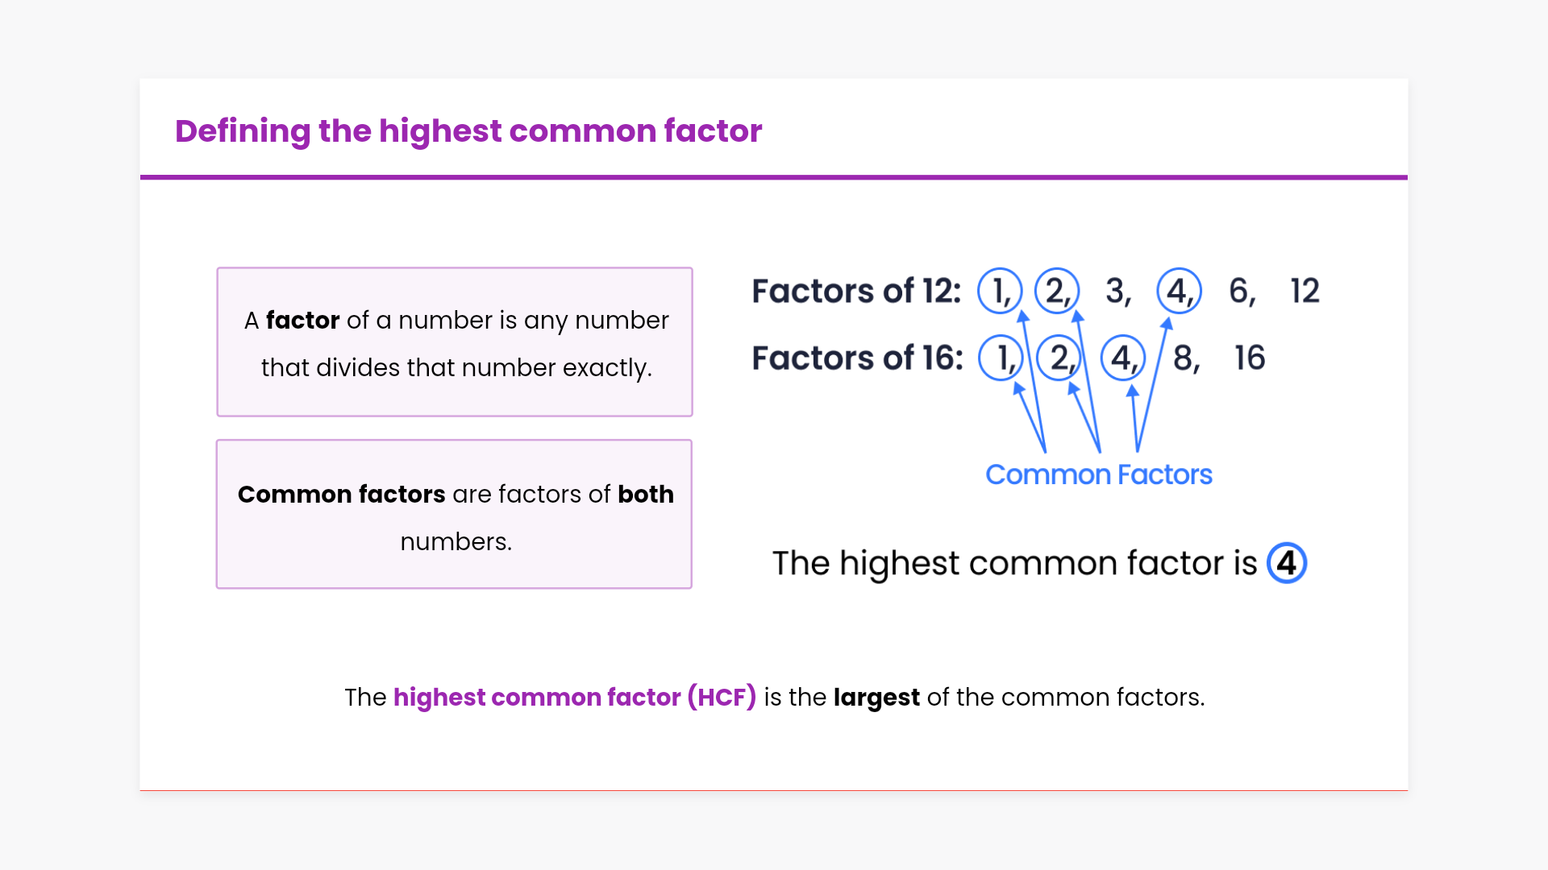Click the circled 2 in the Factors of 12 row
Viewport: 1548px width, 870px height.
click(x=1057, y=291)
